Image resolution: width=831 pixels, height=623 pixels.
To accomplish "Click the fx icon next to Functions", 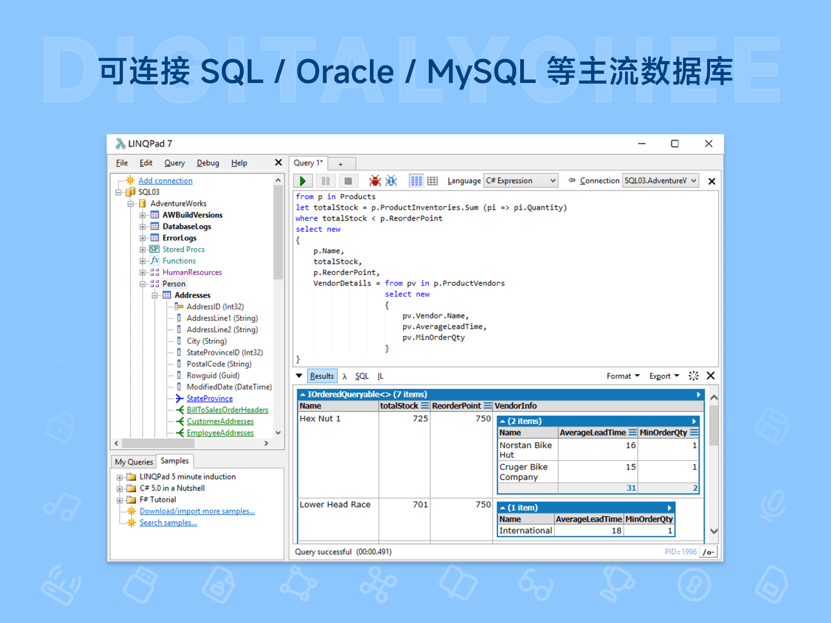I will (154, 260).
